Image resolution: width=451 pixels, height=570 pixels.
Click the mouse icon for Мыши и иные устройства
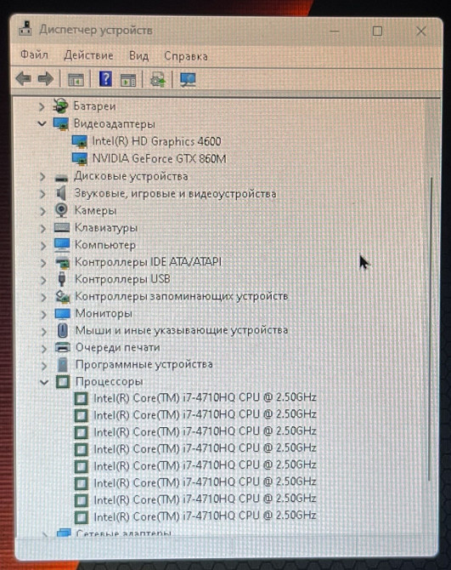[62, 330]
